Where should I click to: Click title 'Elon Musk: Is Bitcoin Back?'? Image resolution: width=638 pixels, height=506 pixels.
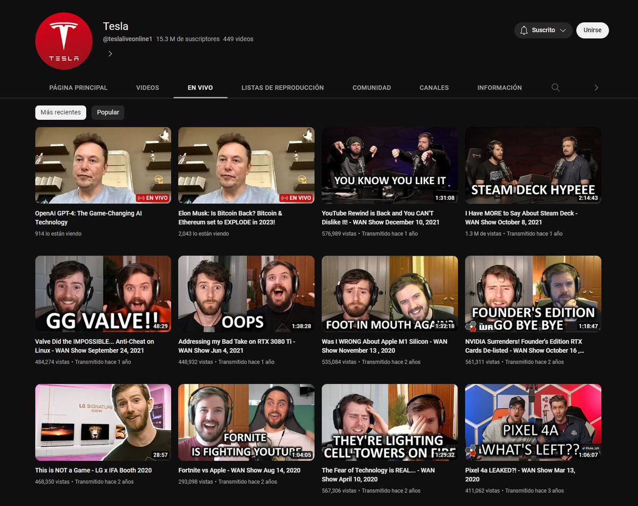(x=230, y=218)
